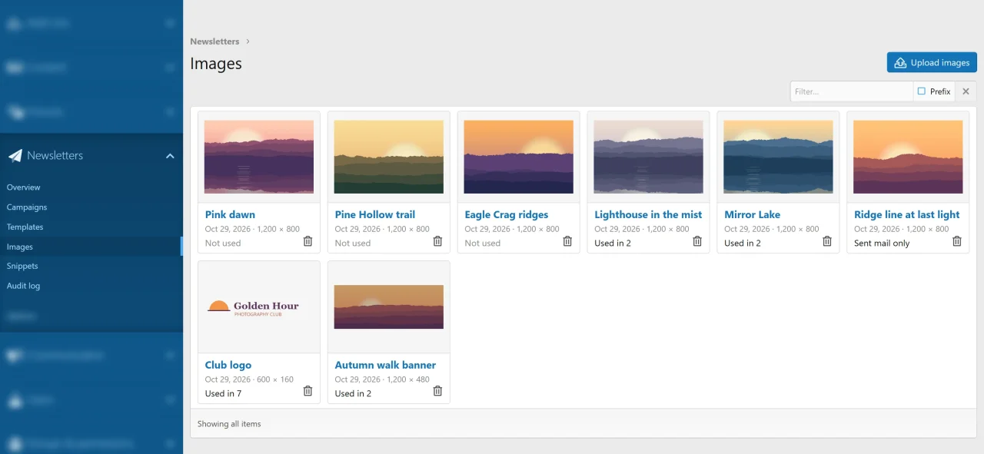Delete the Pink dawn image
The height and width of the screenshot is (454, 984).
pyautogui.click(x=307, y=241)
